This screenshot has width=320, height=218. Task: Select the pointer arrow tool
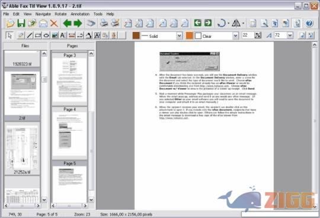coord(9,35)
